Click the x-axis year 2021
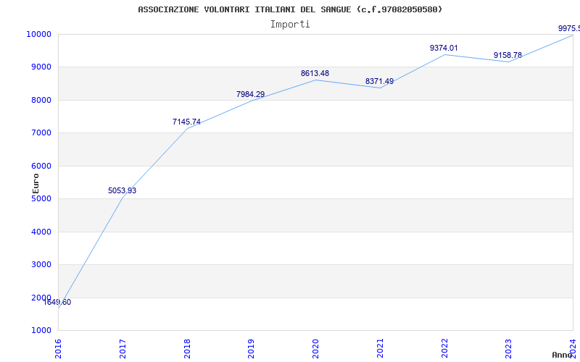Image resolution: width=580 pixels, height=362 pixels. (x=380, y=348)
